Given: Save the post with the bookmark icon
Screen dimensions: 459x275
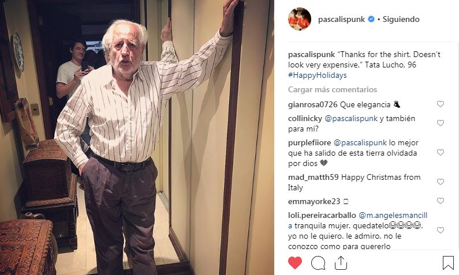Looking at the screenshot, I should (448, 263).
